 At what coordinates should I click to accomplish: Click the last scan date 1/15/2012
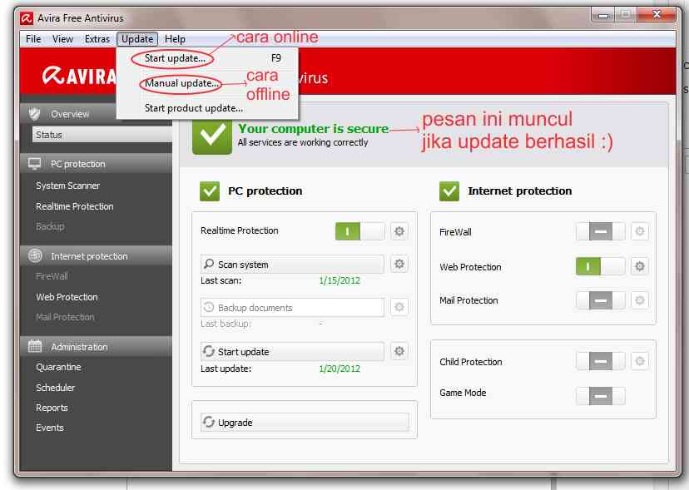[x=340, y=280]
